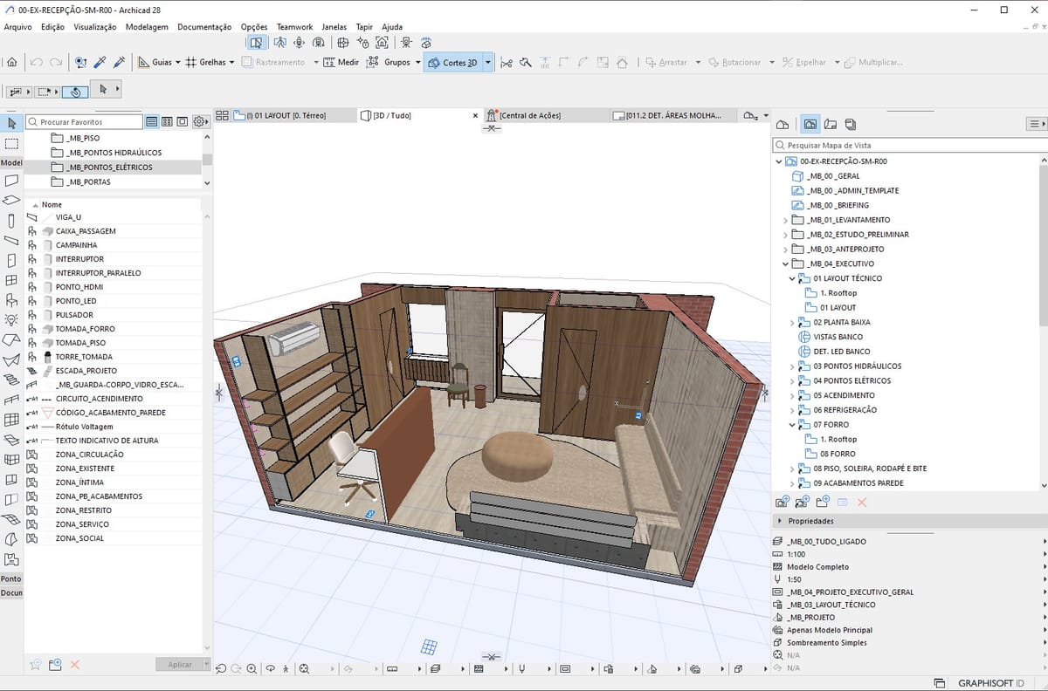The image size is (1048, 691).
Task: Select the Column tool in toolbox
Action: tap(11, 221)
